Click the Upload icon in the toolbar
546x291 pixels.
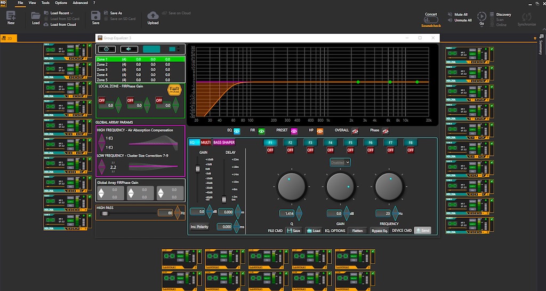click(153, 16)
